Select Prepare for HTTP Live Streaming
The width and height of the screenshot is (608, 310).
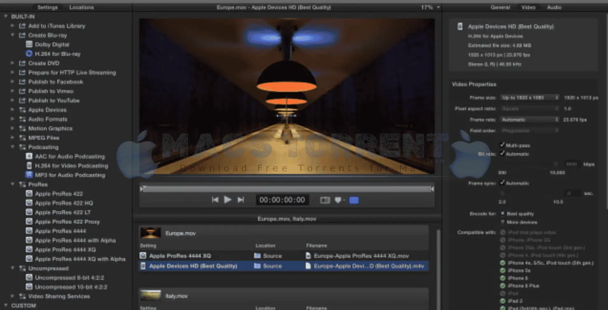pos(72,72)
